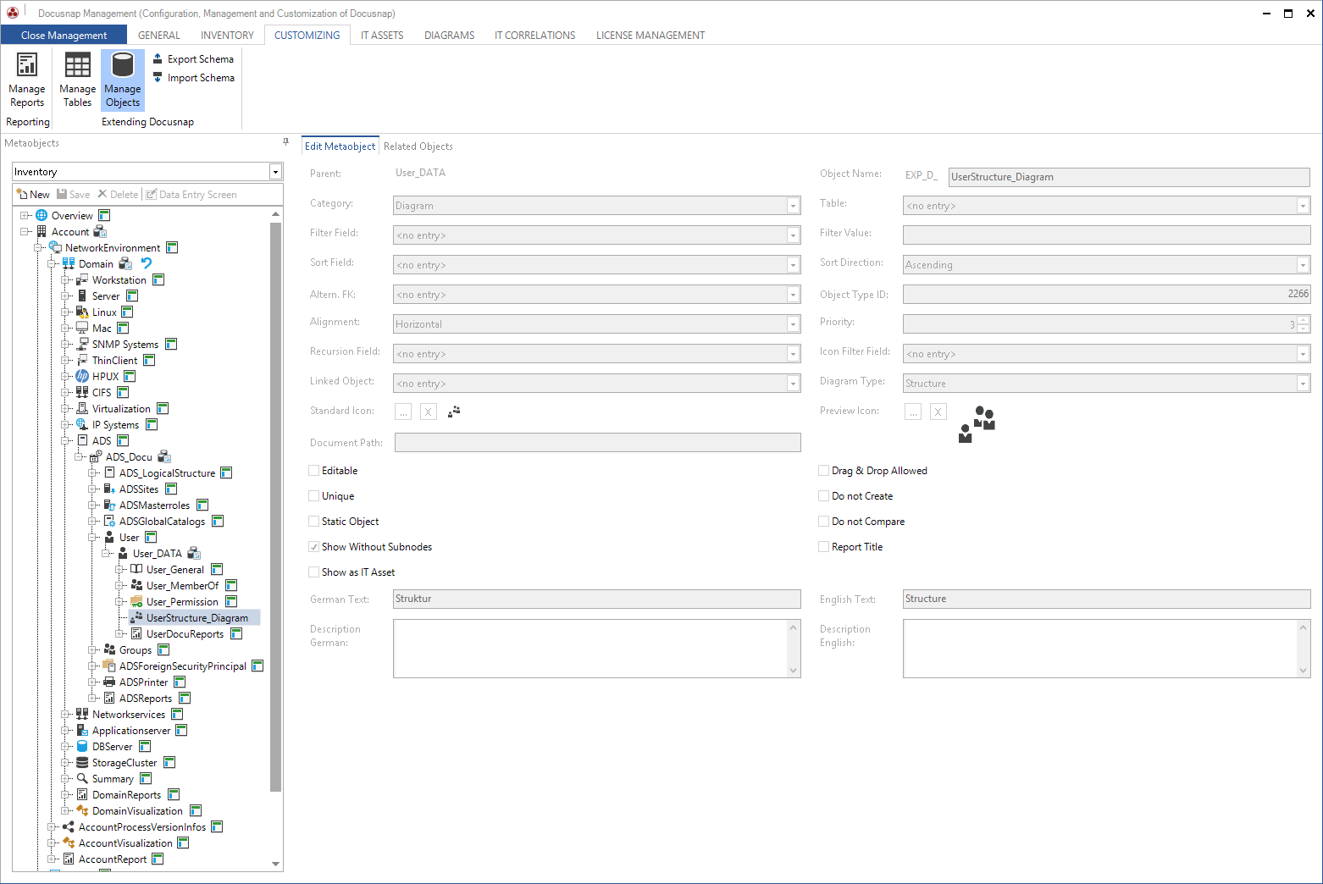Click the User_Permission folder icon
The image size is (1323, 884).
coord(136,602)
